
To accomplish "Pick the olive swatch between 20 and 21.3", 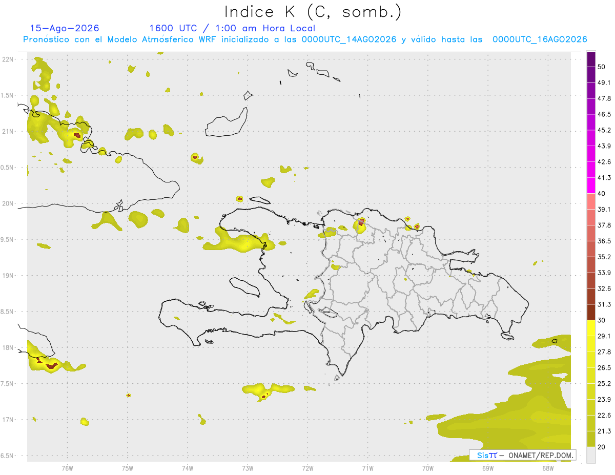I will 591,439.
